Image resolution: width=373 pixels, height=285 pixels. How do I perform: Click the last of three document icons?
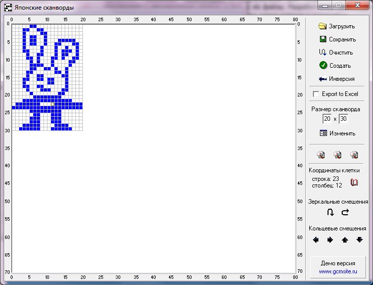point(354,155)
